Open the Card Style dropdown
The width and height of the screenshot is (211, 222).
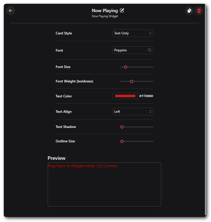[x=133, y=33]
